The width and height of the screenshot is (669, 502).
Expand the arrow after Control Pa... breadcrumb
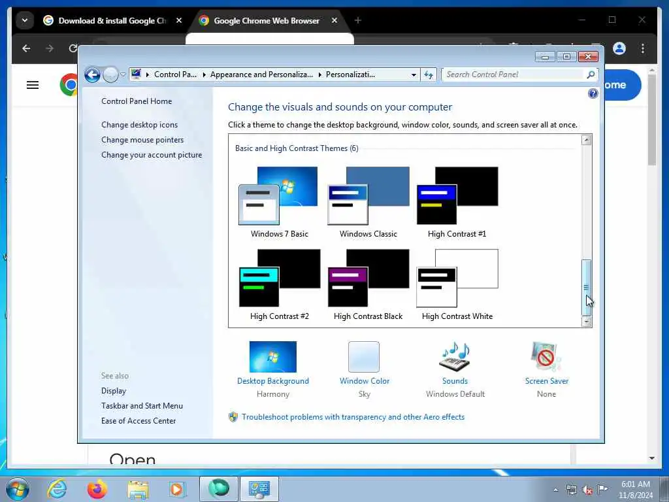tap(204, 75)
